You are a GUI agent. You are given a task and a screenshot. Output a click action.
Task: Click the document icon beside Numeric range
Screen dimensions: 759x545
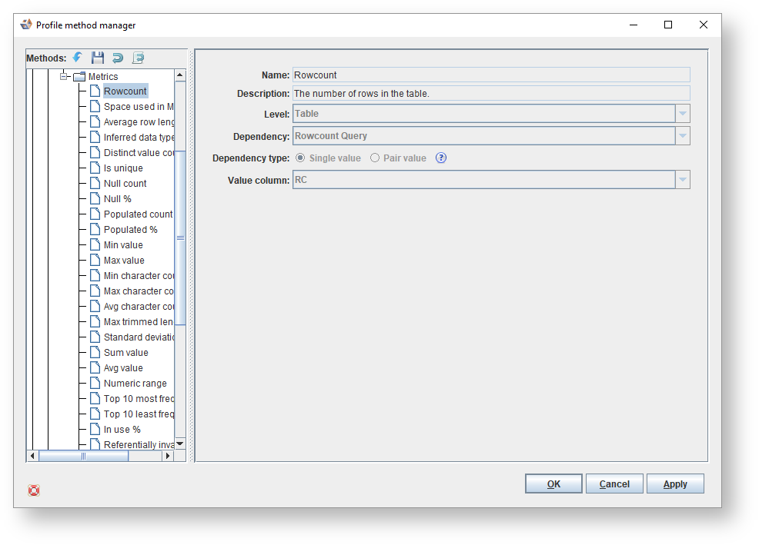click(x=95, y=383)
